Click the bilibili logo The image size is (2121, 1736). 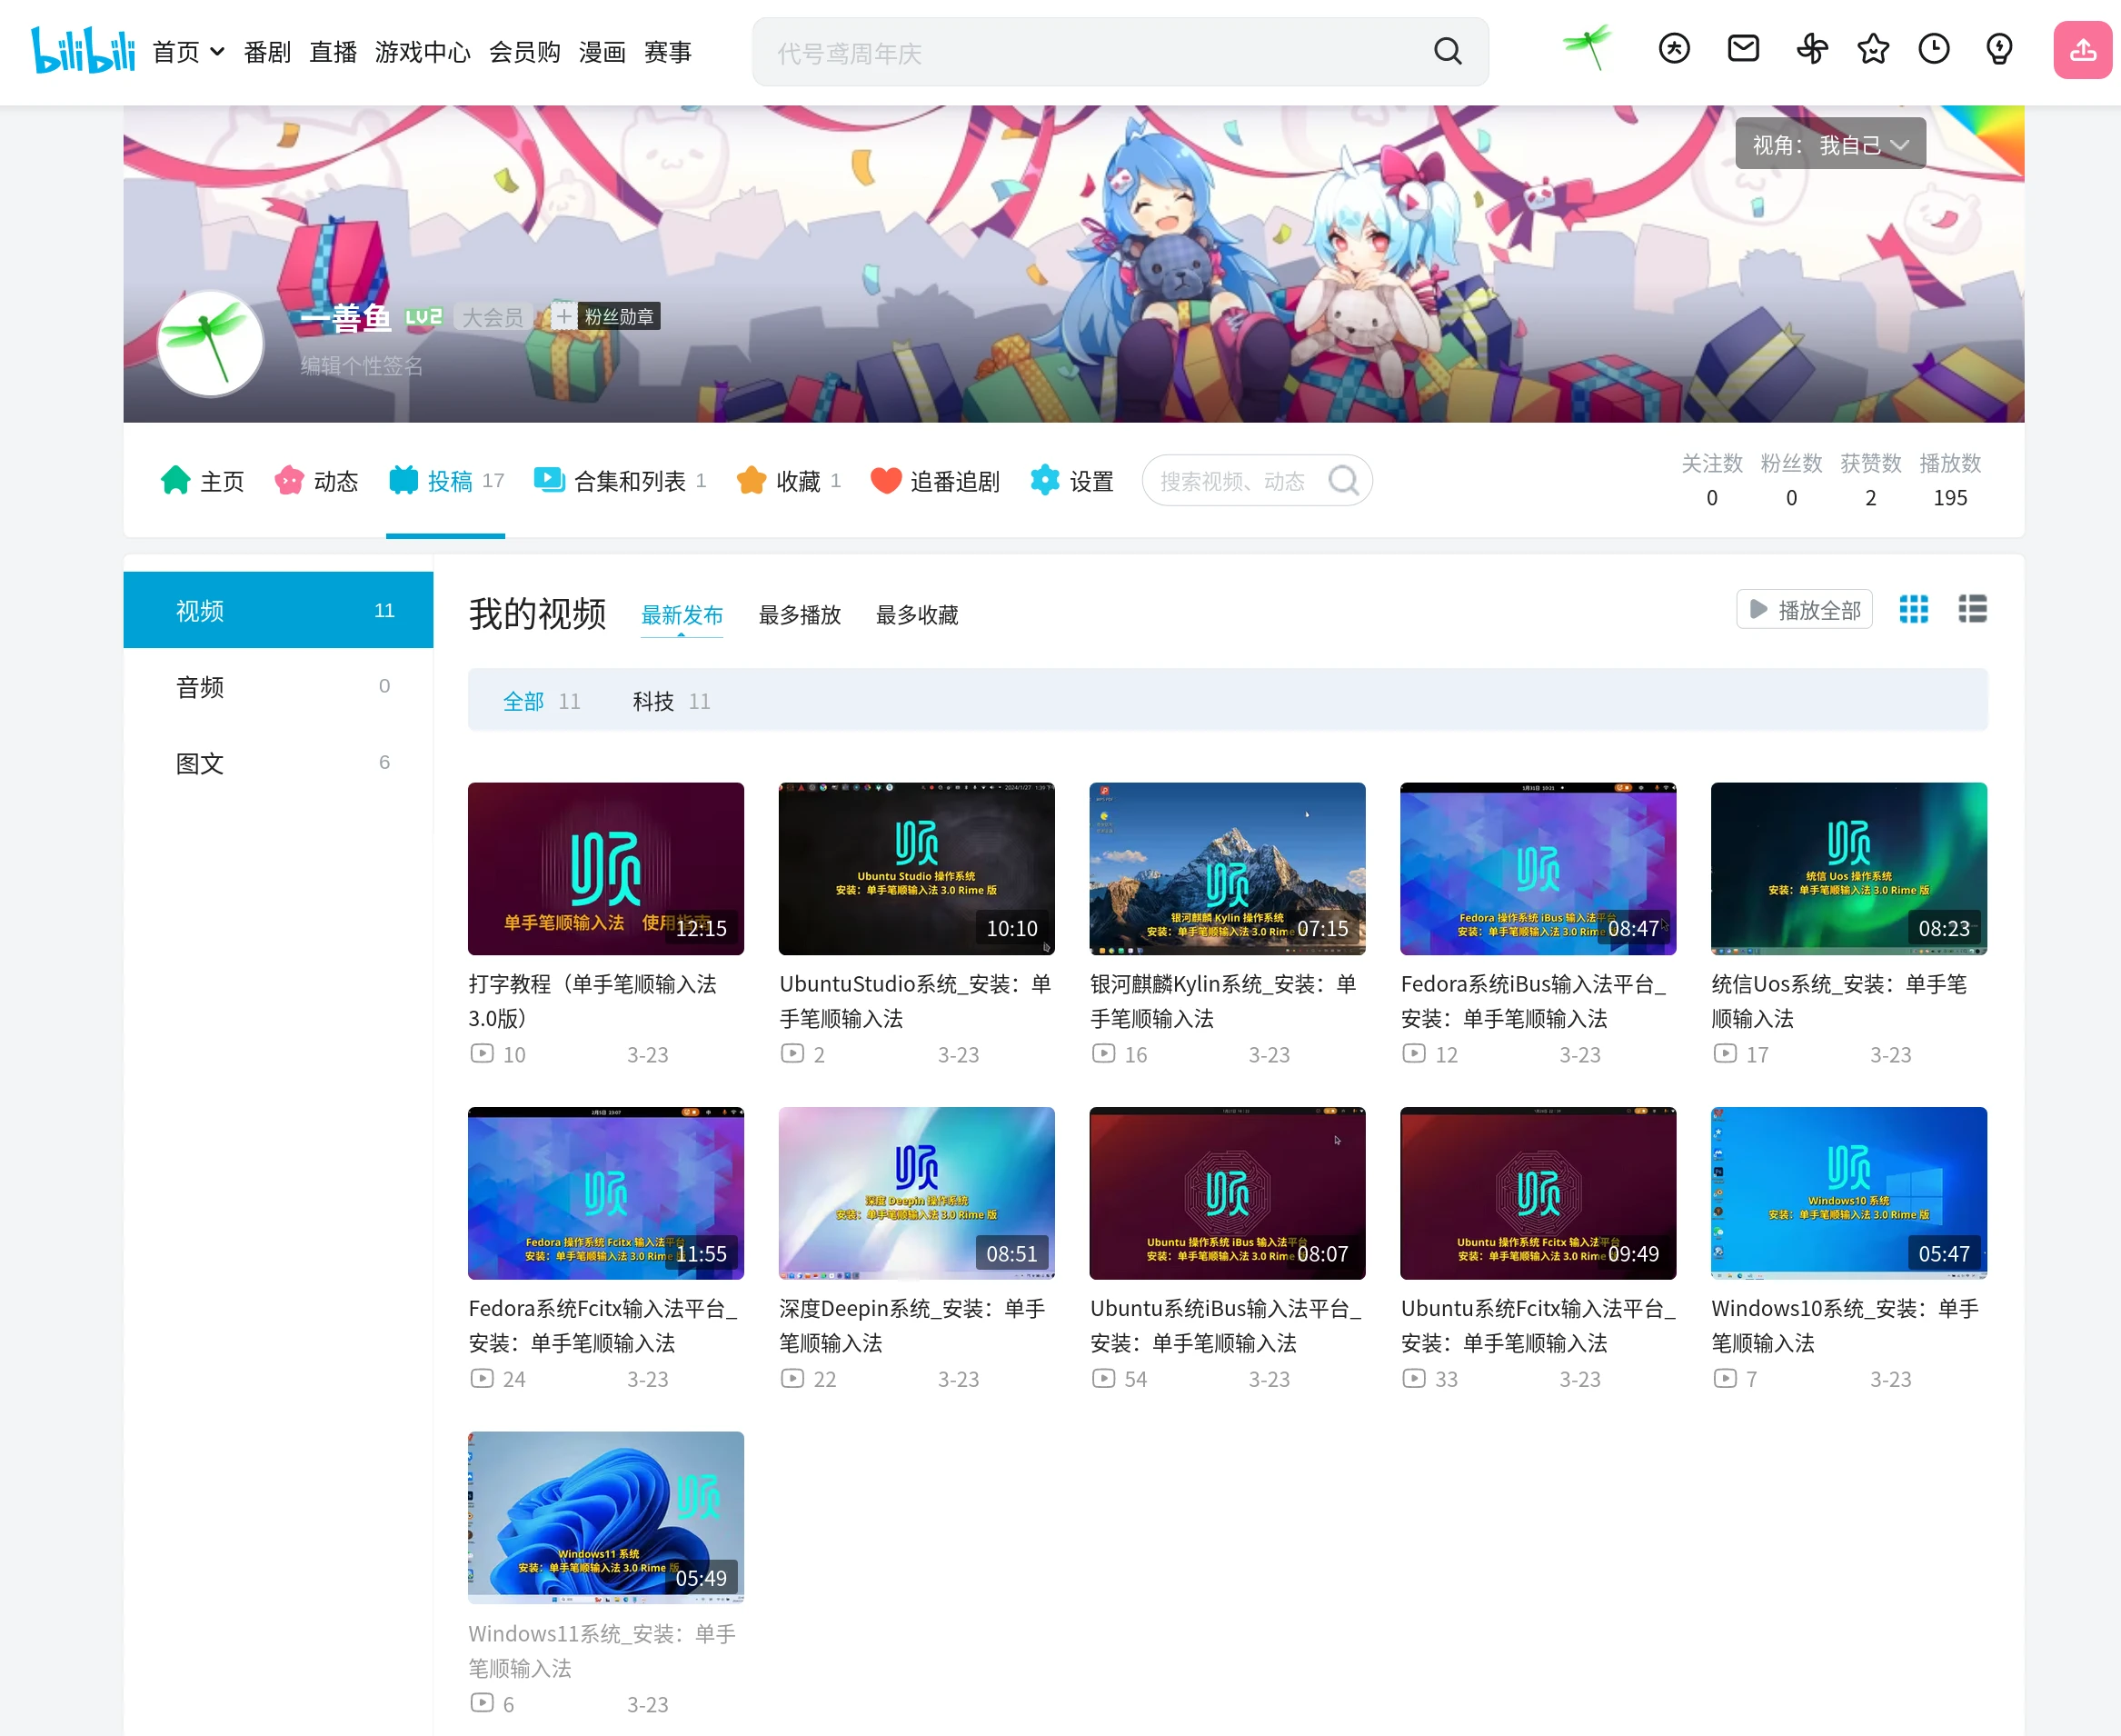tap(83, 50)
